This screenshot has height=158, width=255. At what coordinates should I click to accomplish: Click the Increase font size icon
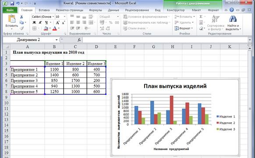point(57,23)
